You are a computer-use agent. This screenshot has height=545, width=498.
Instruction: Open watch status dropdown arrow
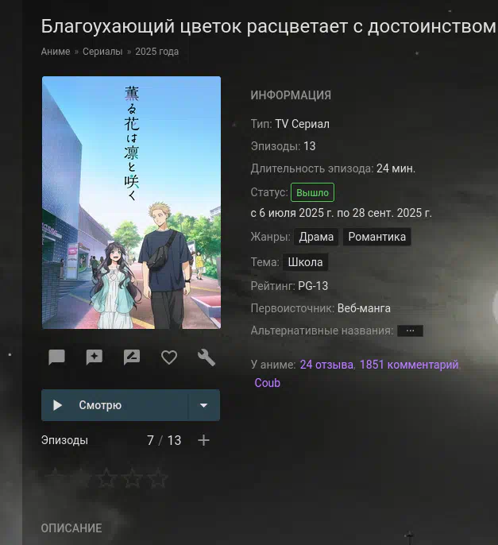(203, 405)
